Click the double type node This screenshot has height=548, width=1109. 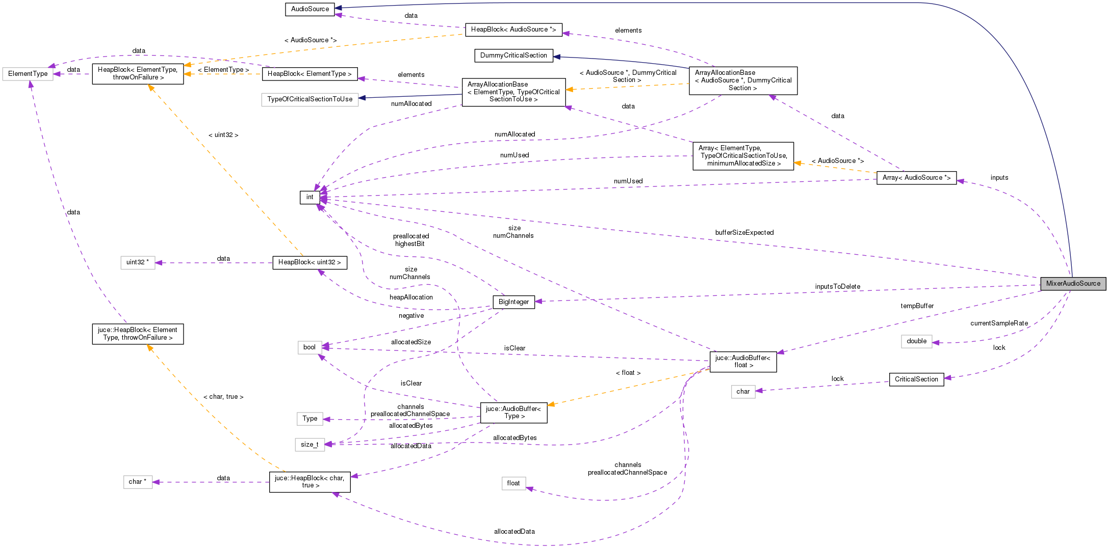(916, 341)
